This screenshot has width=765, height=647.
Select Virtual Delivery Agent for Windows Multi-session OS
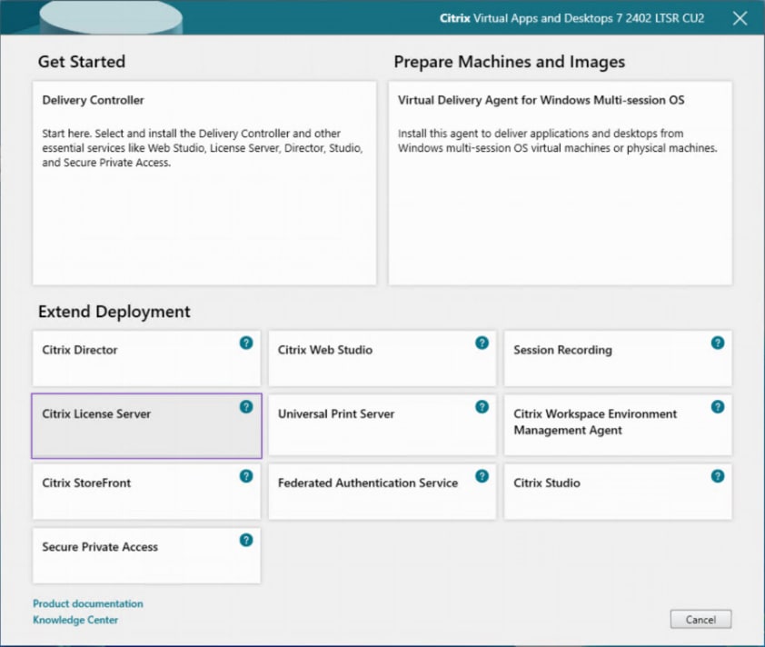point(560,183)
